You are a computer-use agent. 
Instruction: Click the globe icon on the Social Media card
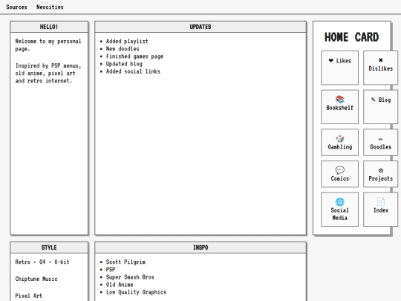[x=340, y=201]
